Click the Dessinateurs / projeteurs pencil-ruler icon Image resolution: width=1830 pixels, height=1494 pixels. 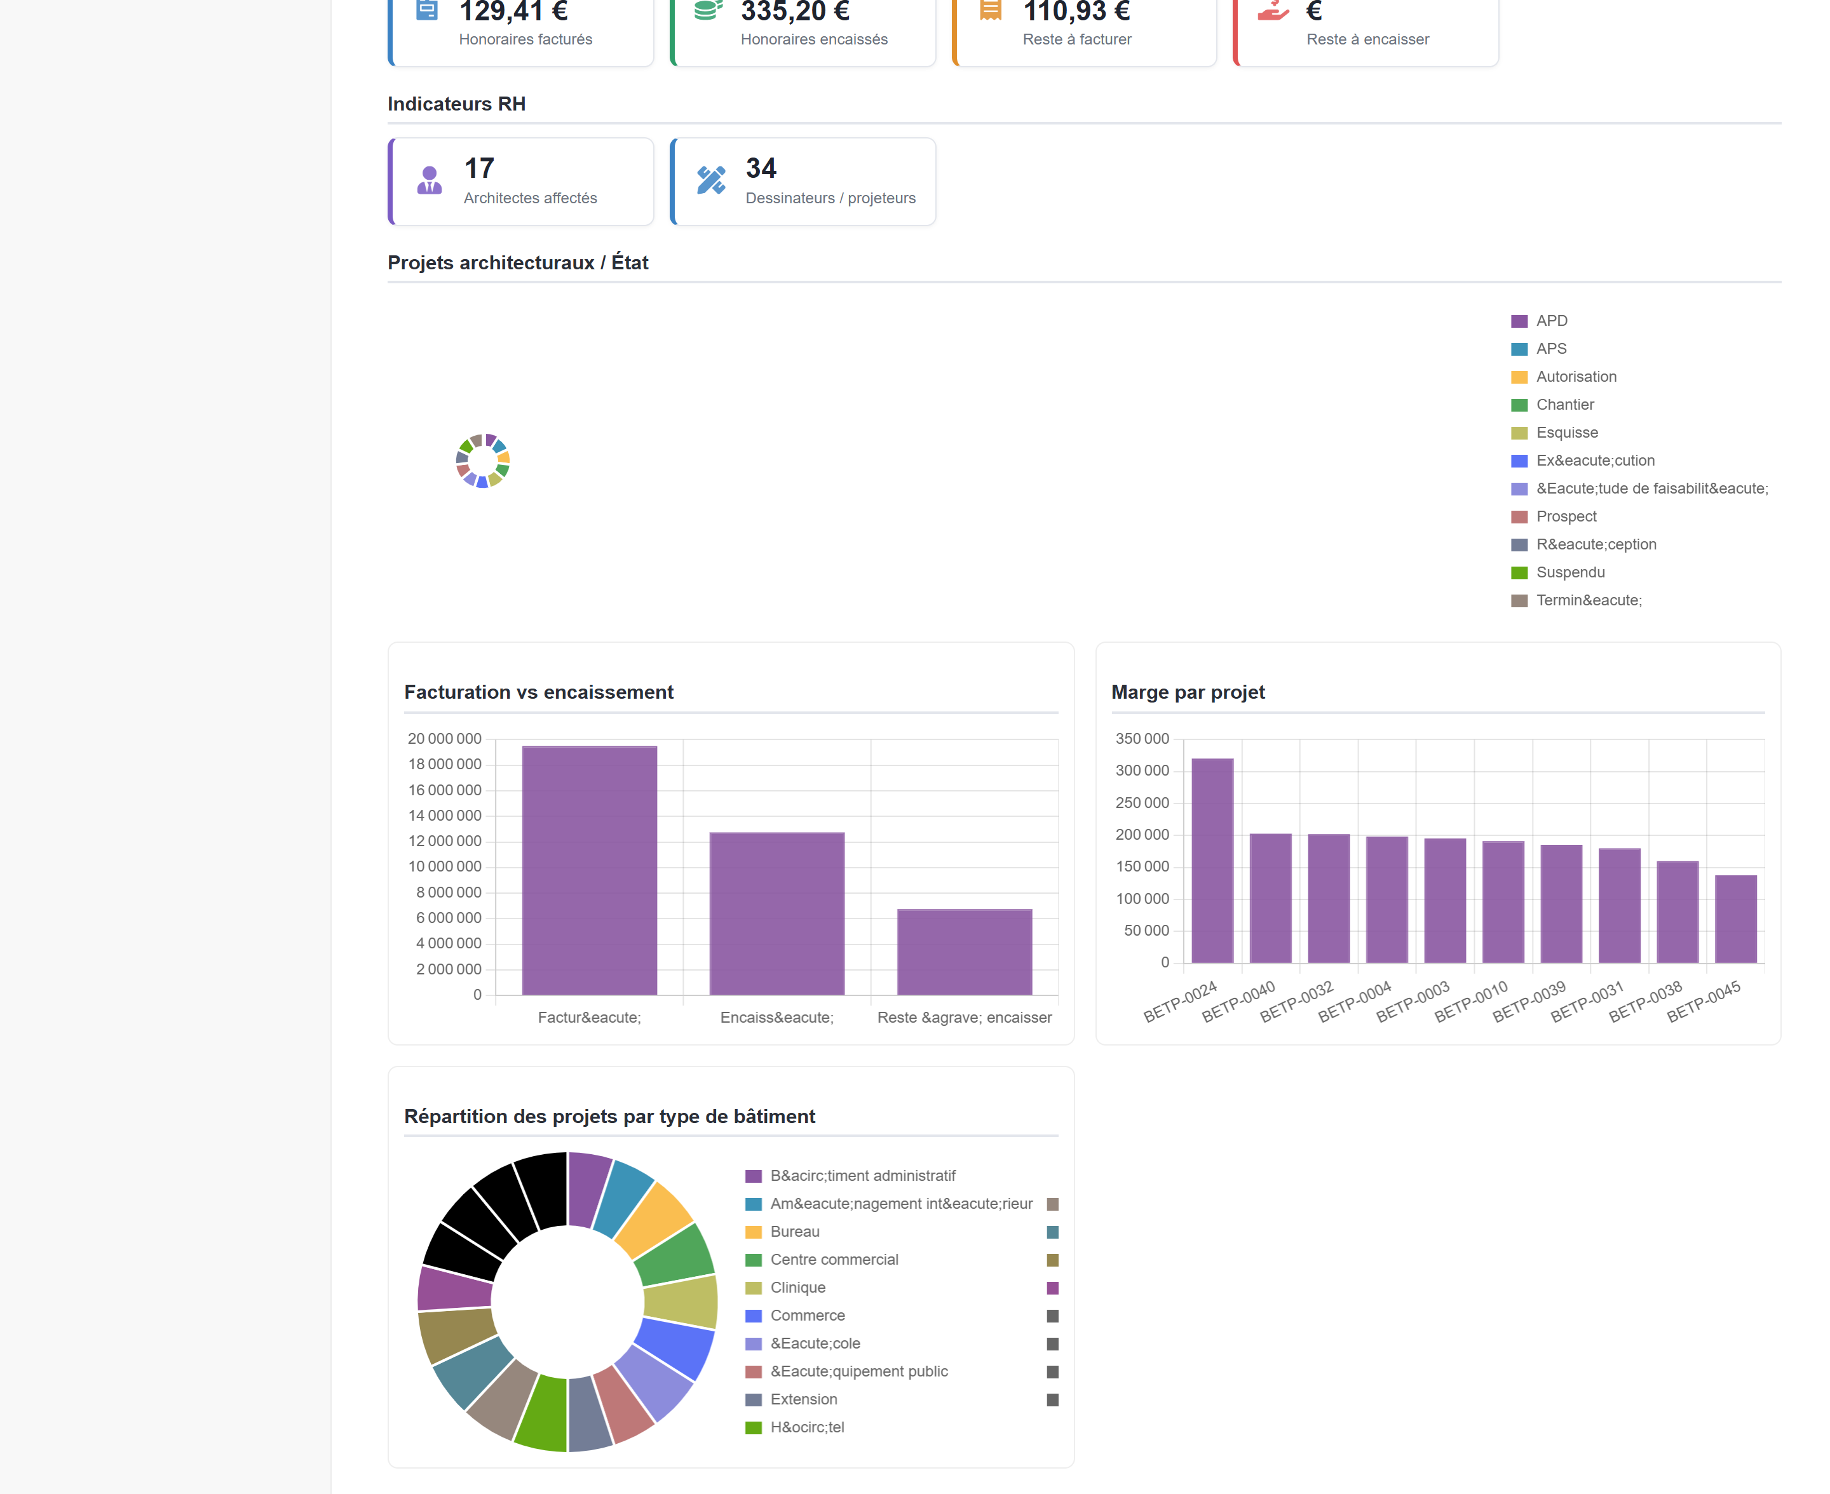click(x=711, y=180)
